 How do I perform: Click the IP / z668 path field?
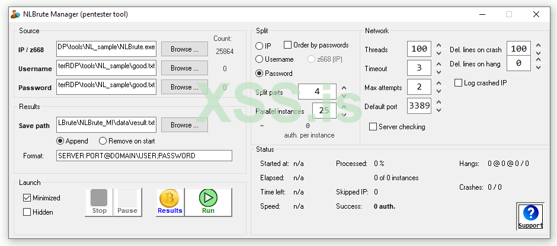point(106,49)
